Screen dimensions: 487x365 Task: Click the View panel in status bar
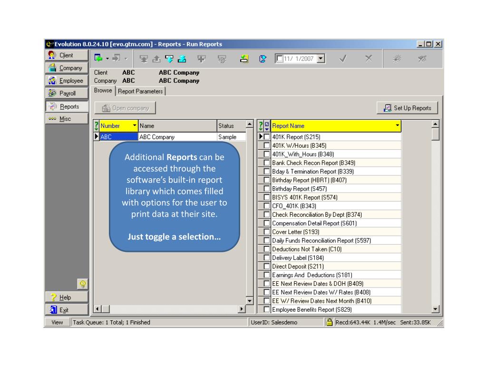(x=57, y=322)
